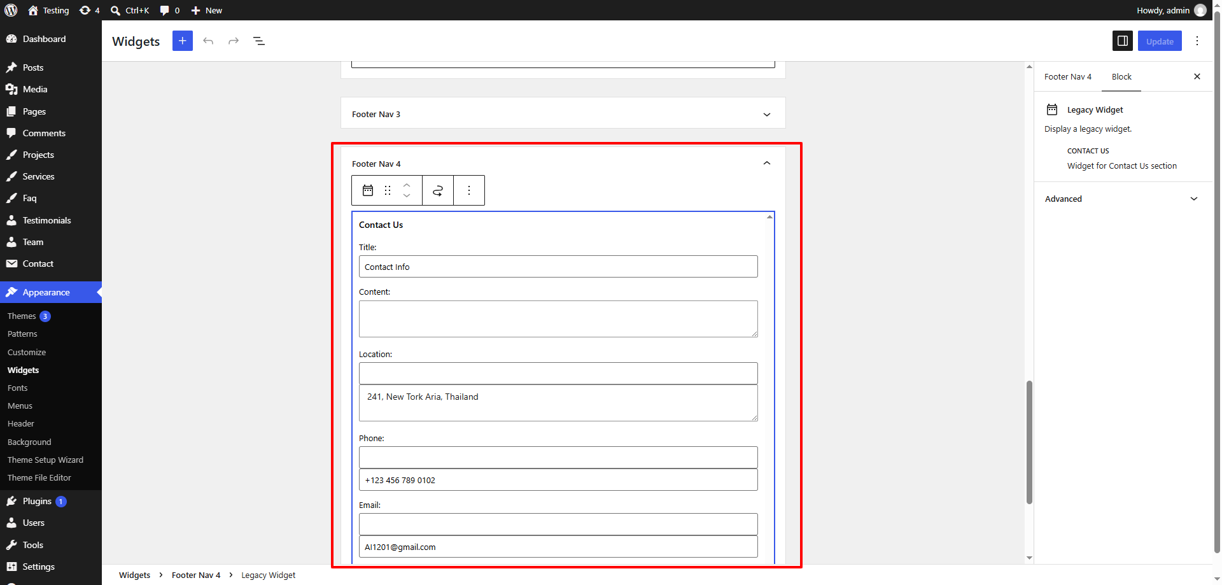The height and width of the screenshot is (585, 1222).
Task: Click Footer Nav 4 in the breadcrumb
Action: click(196, 575)
